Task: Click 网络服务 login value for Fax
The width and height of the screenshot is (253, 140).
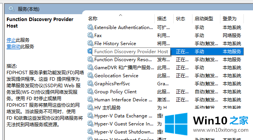Action: [x=232, y=36]
